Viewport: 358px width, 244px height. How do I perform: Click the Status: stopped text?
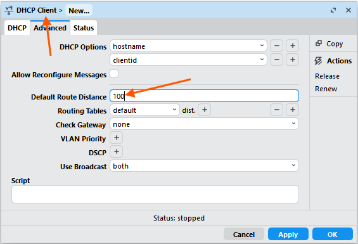[x=179, y=218]
